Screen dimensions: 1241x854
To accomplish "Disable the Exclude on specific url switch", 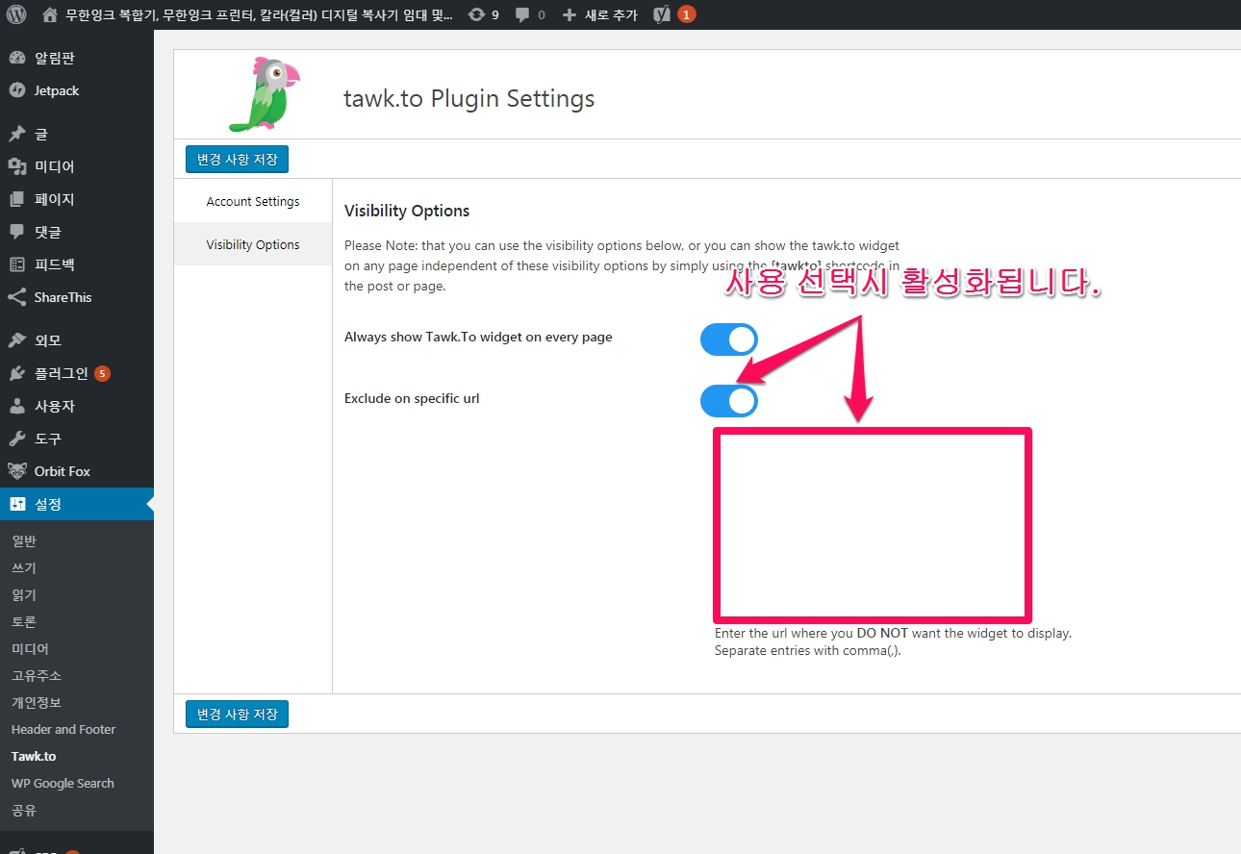I will (x=728, y=401).
